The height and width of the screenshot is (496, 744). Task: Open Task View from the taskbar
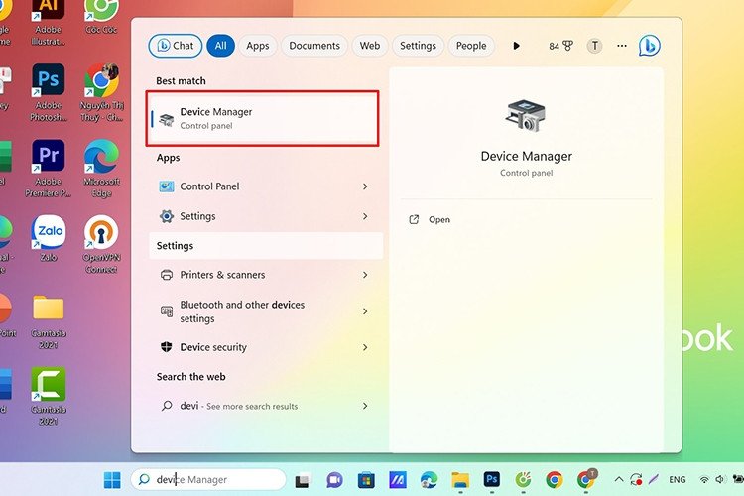tap(303, 480)
